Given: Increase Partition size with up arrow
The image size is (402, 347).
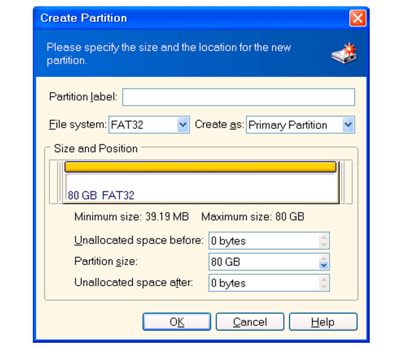Looking at the screenshot, I should tap(324, 258).
